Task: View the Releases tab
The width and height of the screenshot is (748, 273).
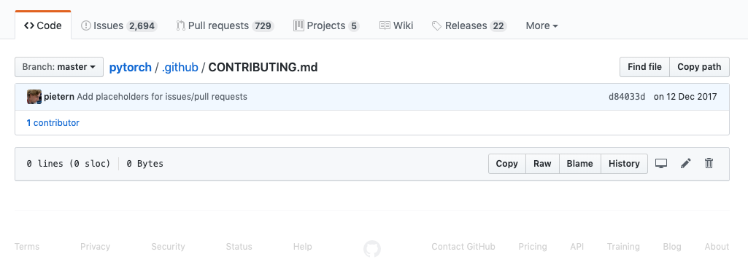Action: click(469, 25)
